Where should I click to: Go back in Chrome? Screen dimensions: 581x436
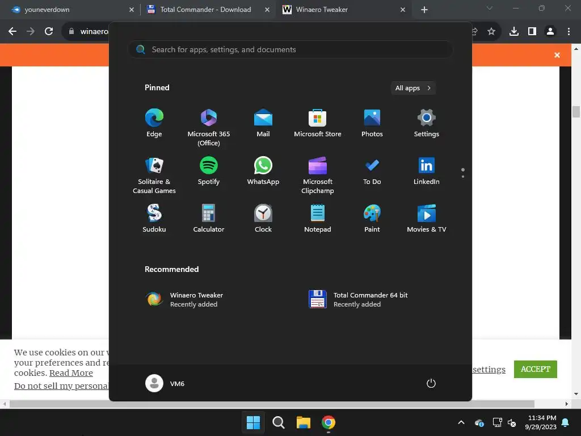pos(12,31)
